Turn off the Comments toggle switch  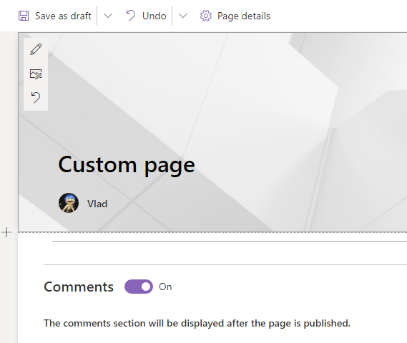coord(139,287)
